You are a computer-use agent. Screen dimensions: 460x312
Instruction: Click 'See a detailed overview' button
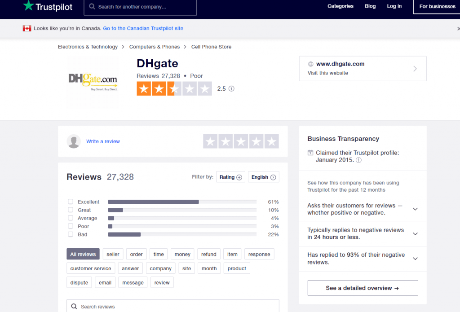(363, 288)
